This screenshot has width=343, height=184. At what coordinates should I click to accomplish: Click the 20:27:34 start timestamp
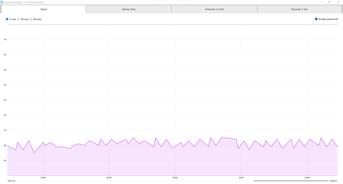(x=11, y=181)
